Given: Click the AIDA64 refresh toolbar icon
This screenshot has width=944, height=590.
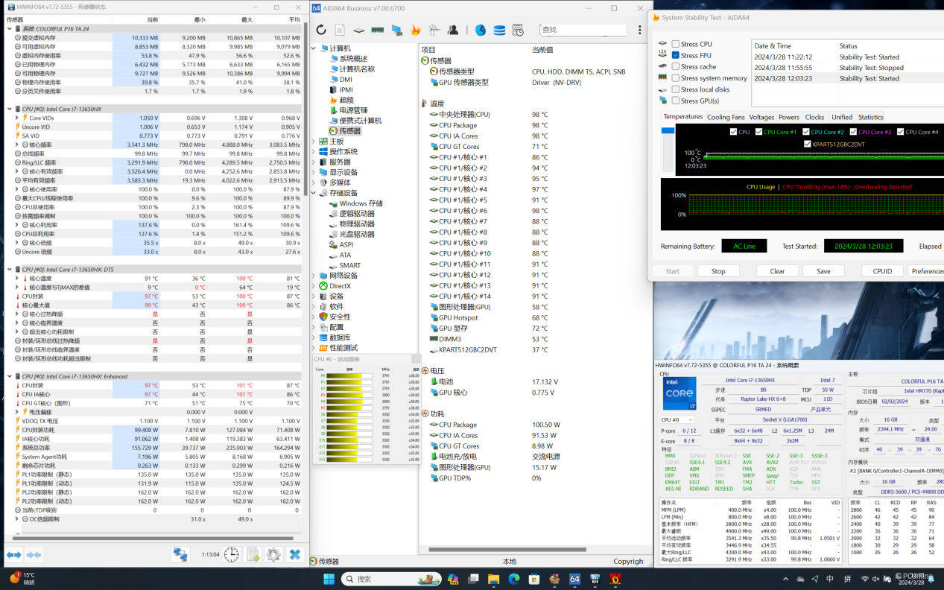Looking at the screenshot, I should pos(321,30).
